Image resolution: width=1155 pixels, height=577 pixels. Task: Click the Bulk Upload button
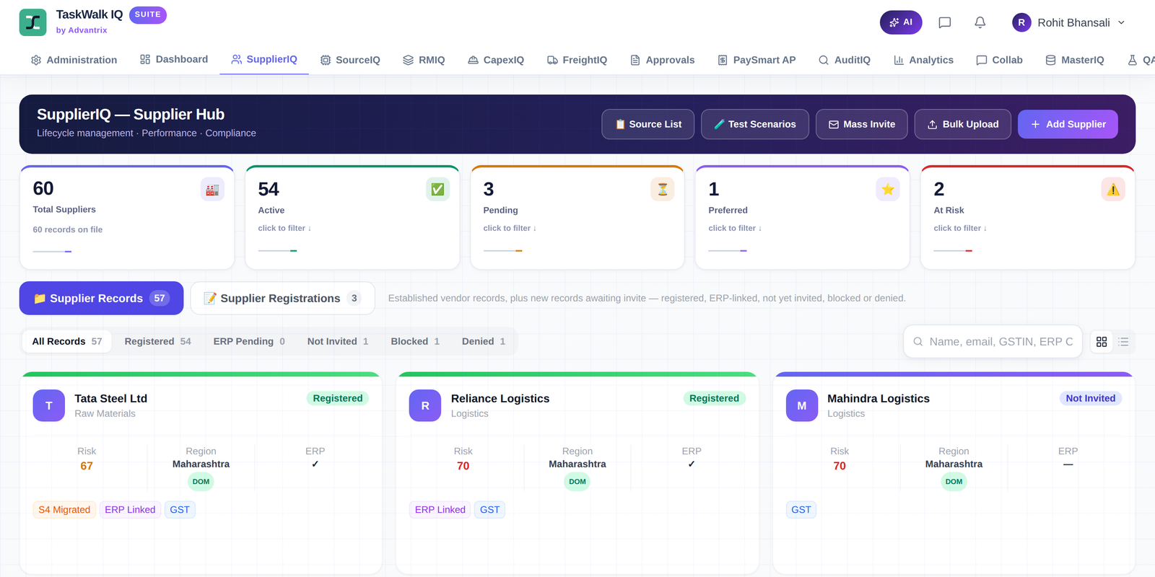pyautogui.click(x=963, y=124)
